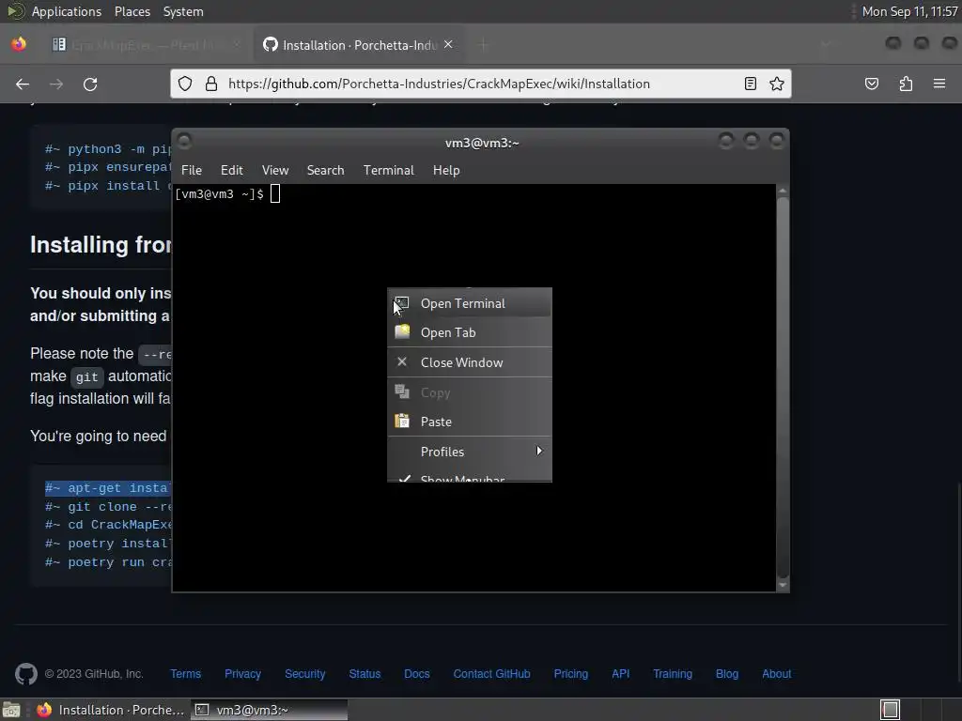The height and width of the screenshot is (721, 962).
Task: Click the terminal vertical scrollbar
Action: pos(783,388)
